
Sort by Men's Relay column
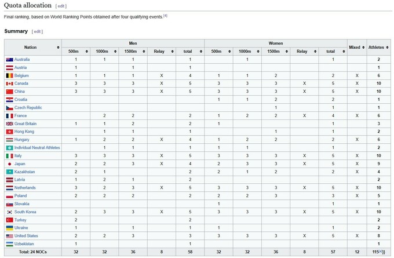coord(172,52)
